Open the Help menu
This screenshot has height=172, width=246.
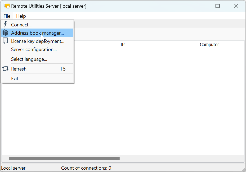[x=21, y=16]
